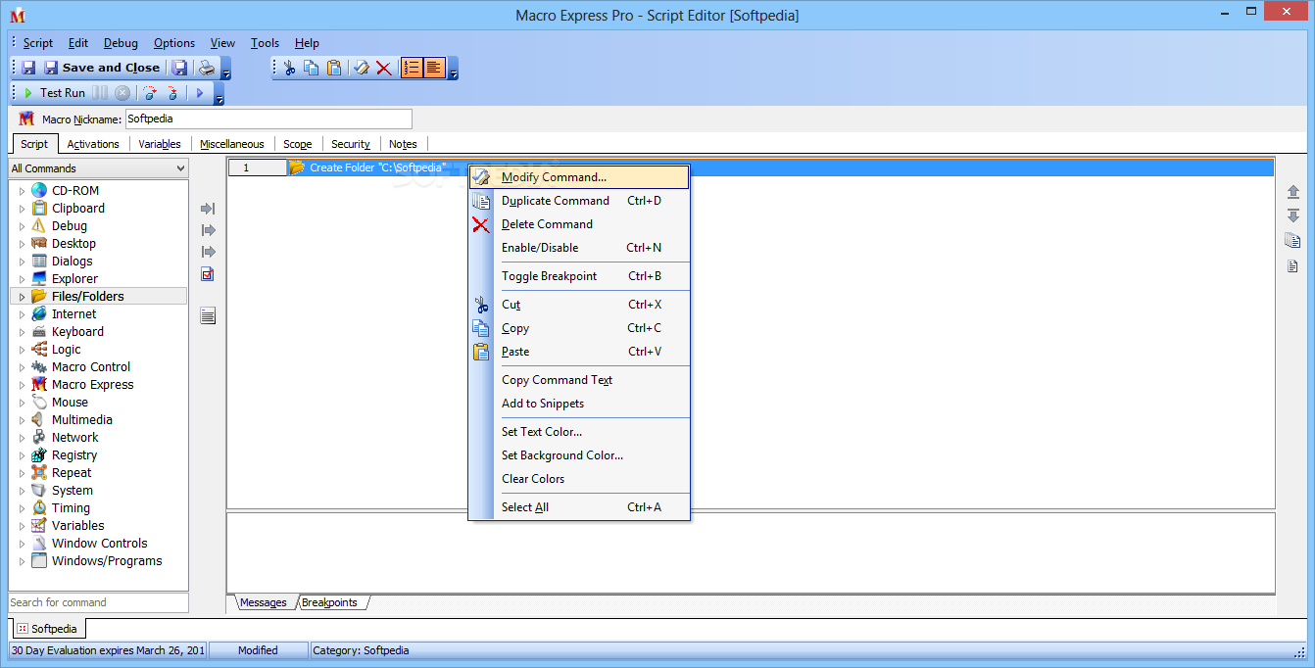This screenshot has height=668, width=1315.
Task: Switch to the Notes tab
Action: pos(403,144)
